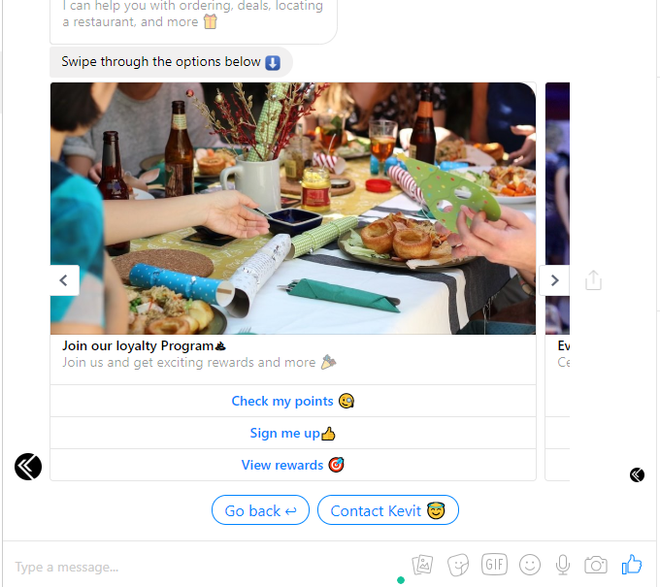This screenshot has width=660, height=587.
Task: Click the partially visible next card image
Action: pyautogui.click(x=557, y=209)
